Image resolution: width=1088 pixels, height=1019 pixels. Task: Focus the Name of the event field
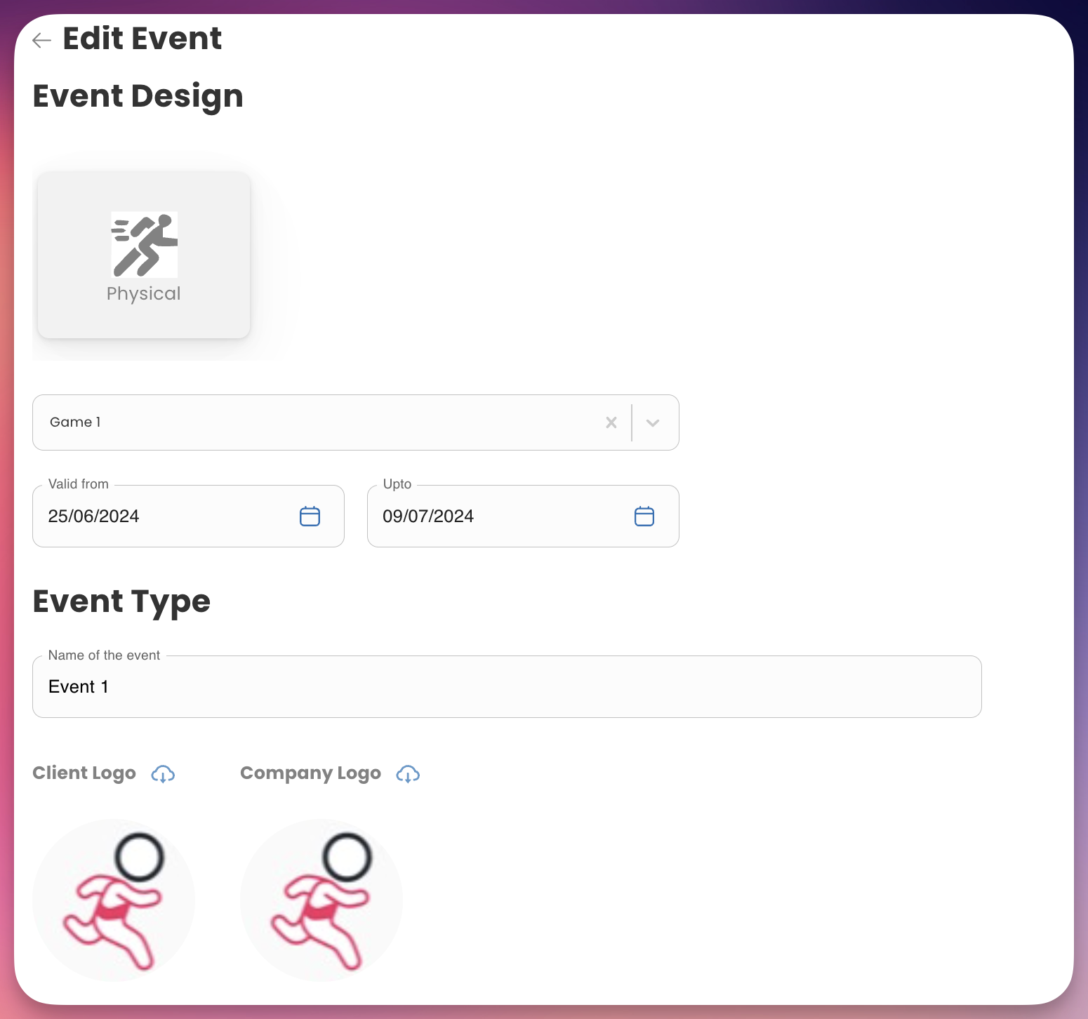[x=505, y=687]
